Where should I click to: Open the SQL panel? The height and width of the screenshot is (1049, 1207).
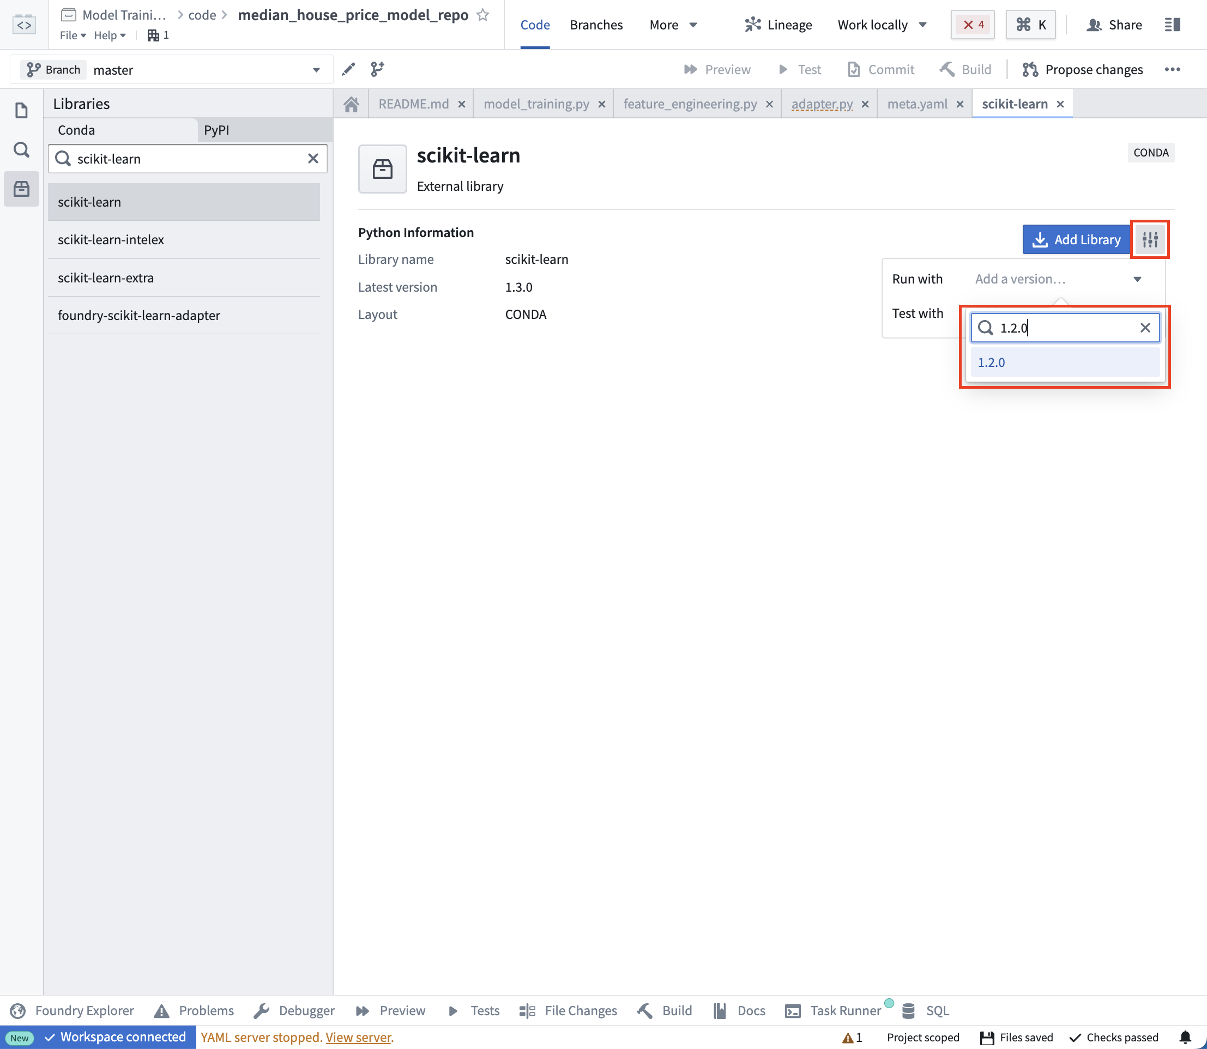(926, 1010)
